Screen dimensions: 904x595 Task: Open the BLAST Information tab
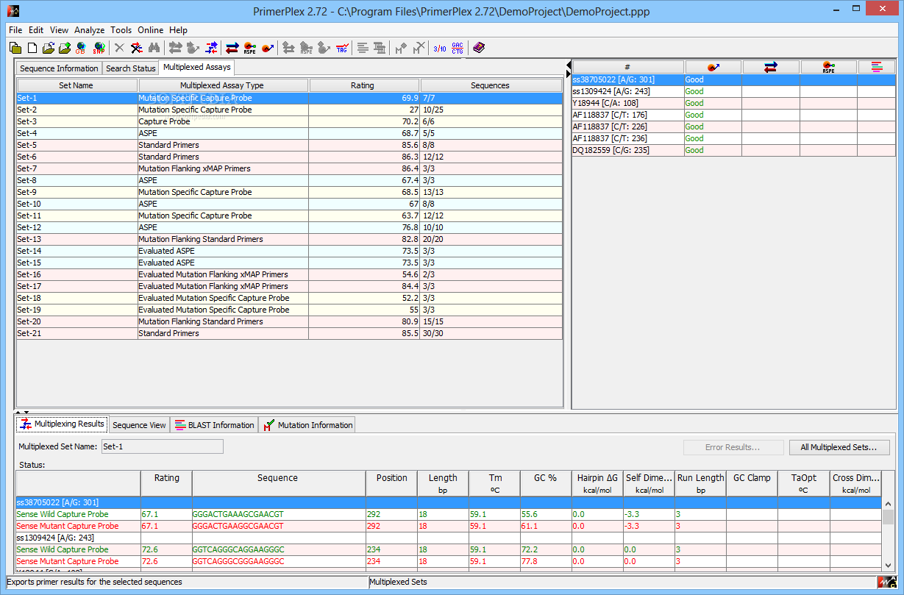[x=214, y=425]
